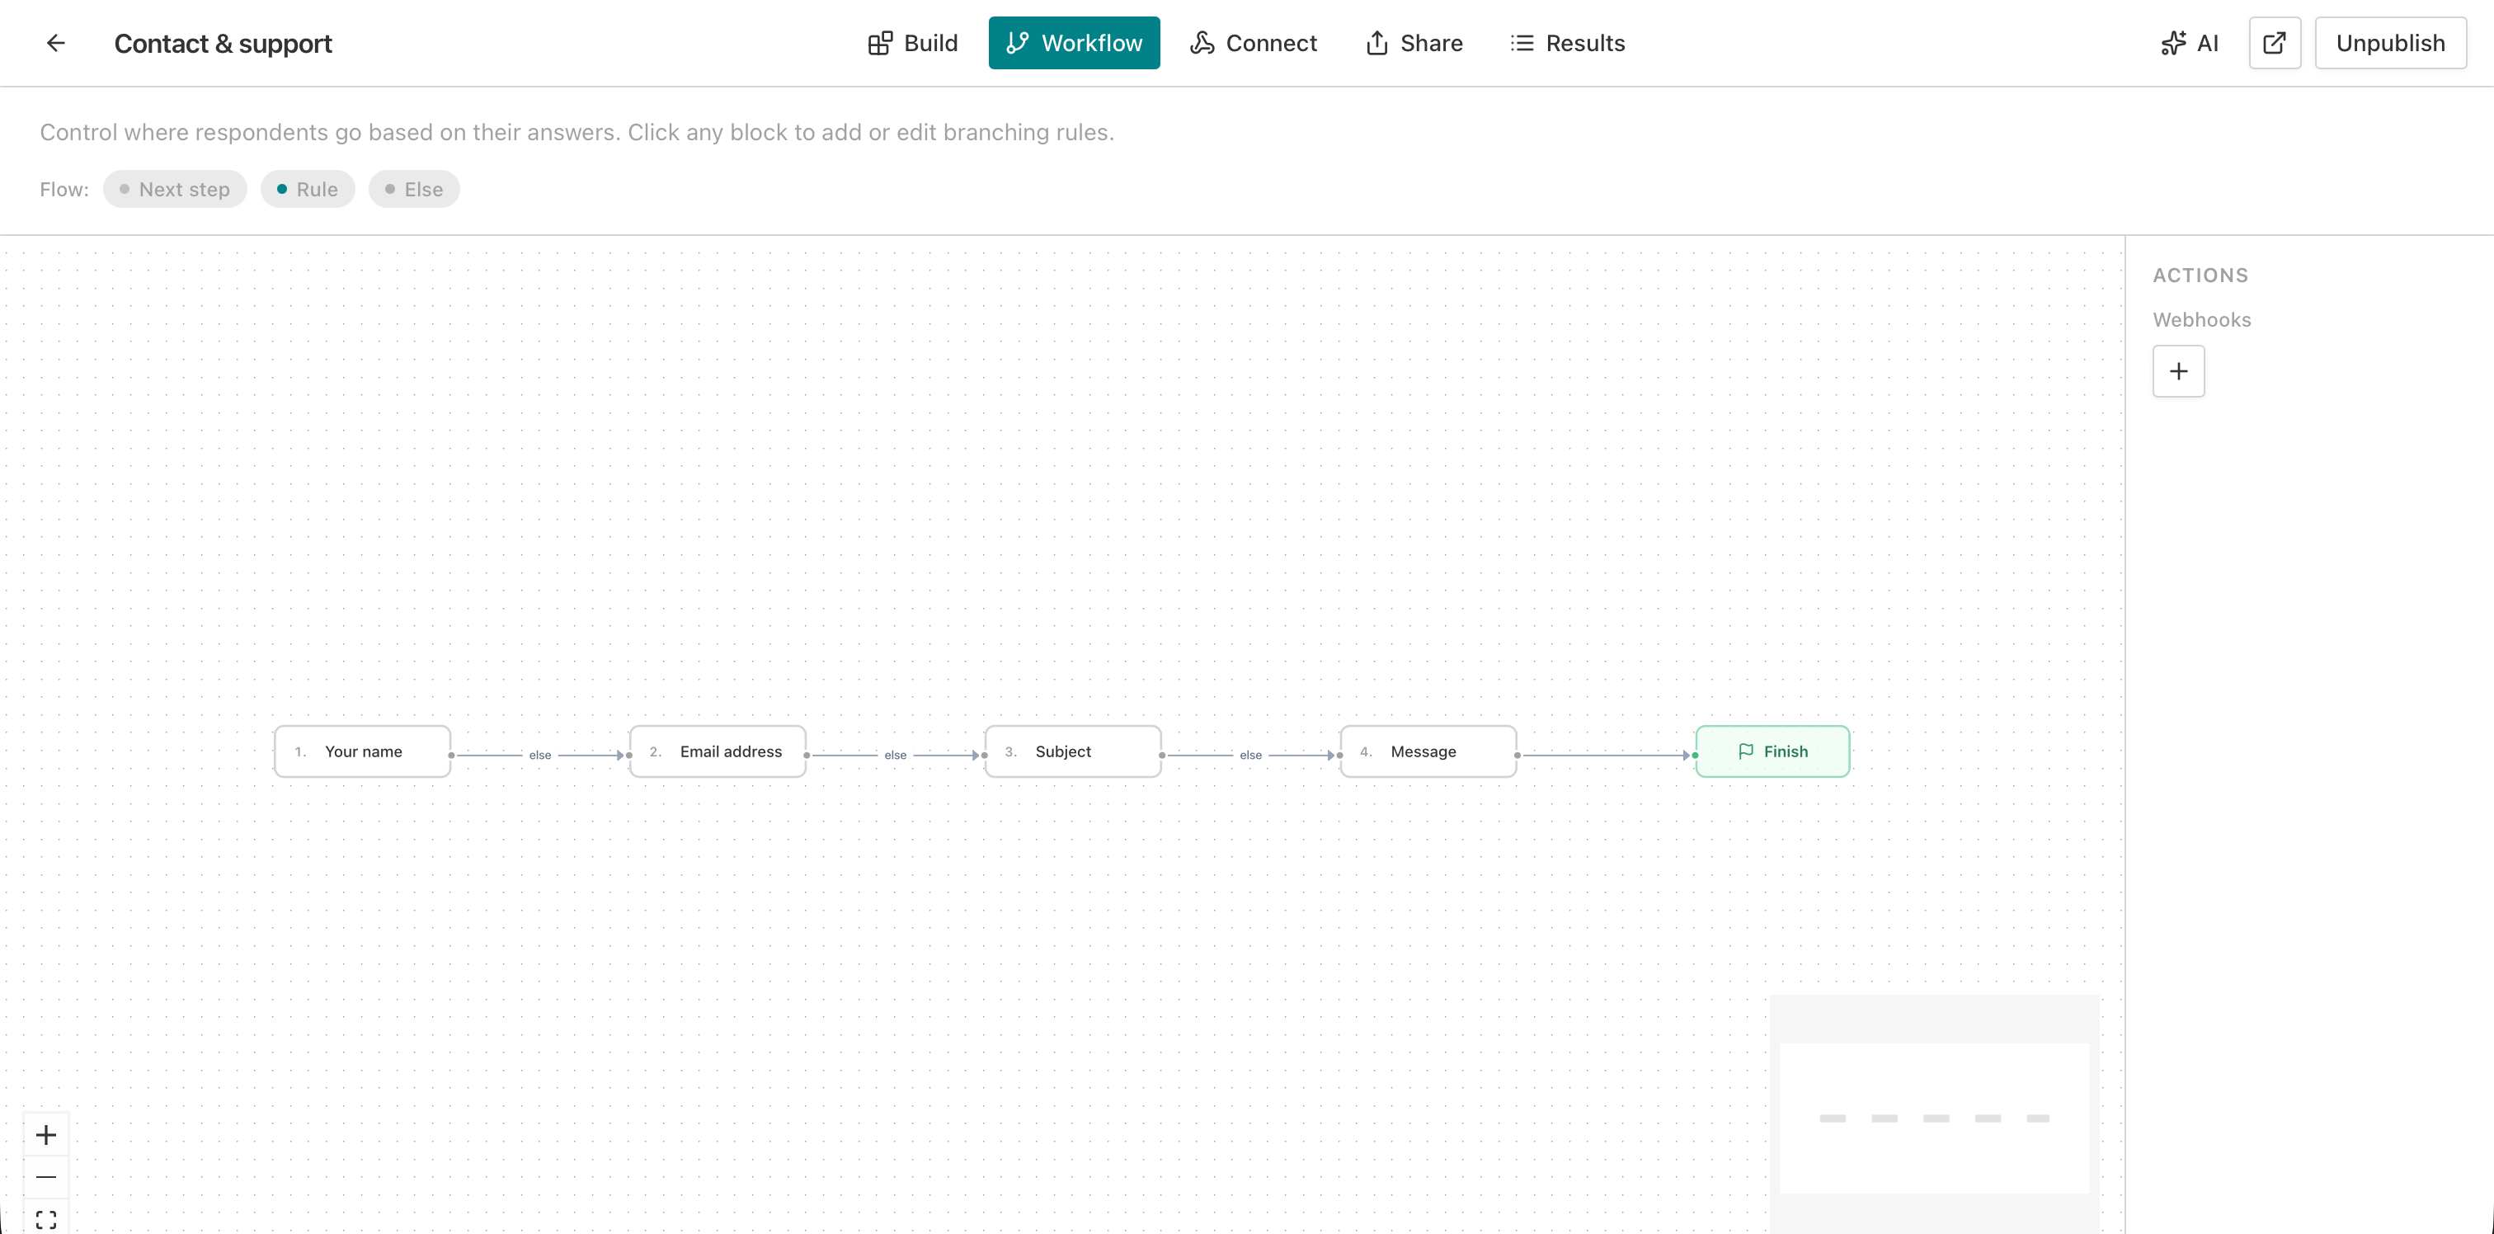Click the Your name block

362,751
